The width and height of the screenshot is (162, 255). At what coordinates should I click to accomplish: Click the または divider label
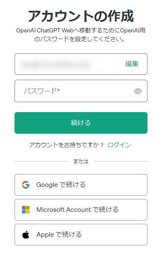[81, 161]
